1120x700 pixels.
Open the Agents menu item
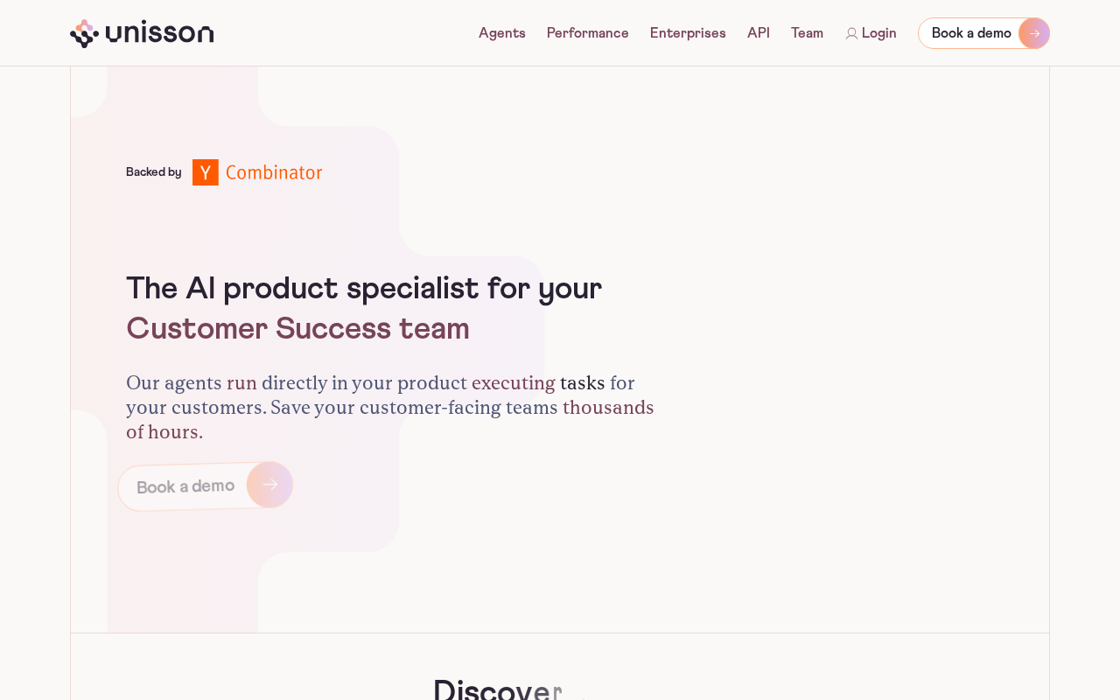point(502,33)
